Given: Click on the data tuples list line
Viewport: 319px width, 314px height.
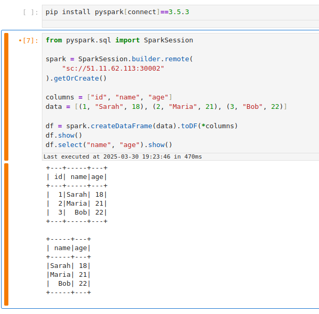Looking at the screenshot, I should click(x=166, y=107).
